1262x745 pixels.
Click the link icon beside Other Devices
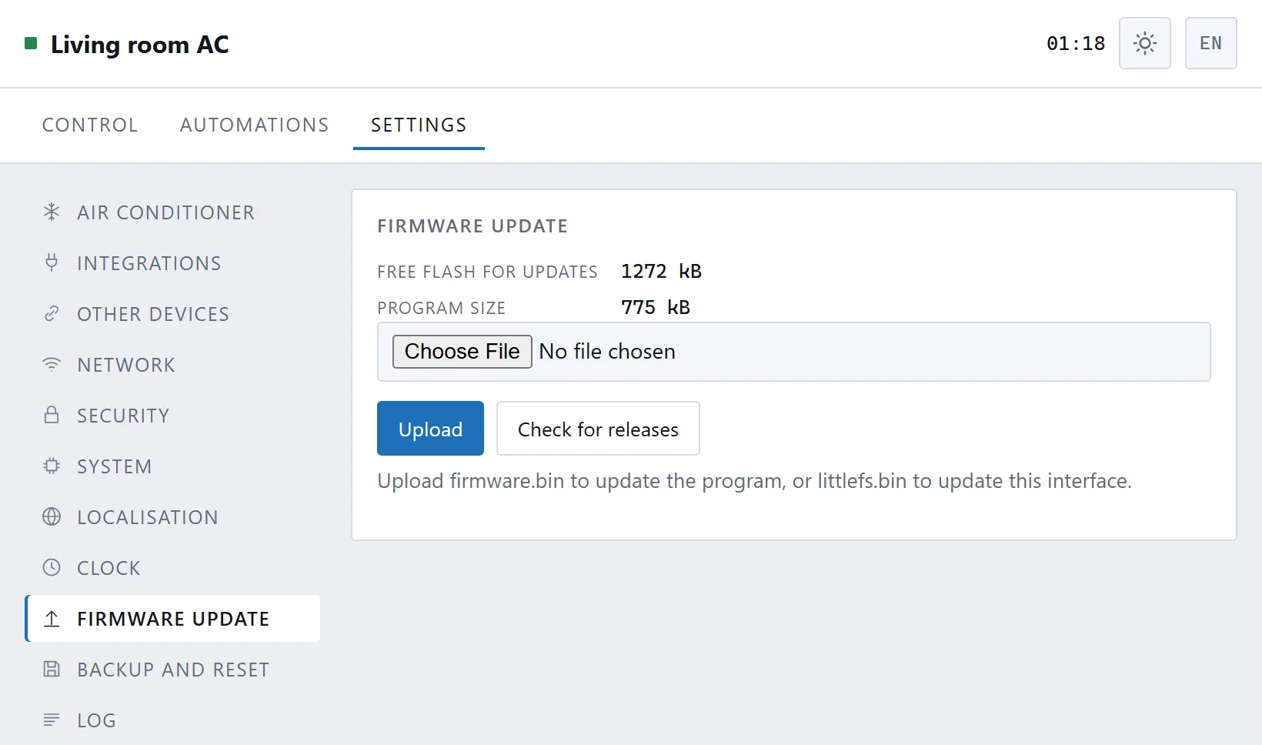coord(52,313)
